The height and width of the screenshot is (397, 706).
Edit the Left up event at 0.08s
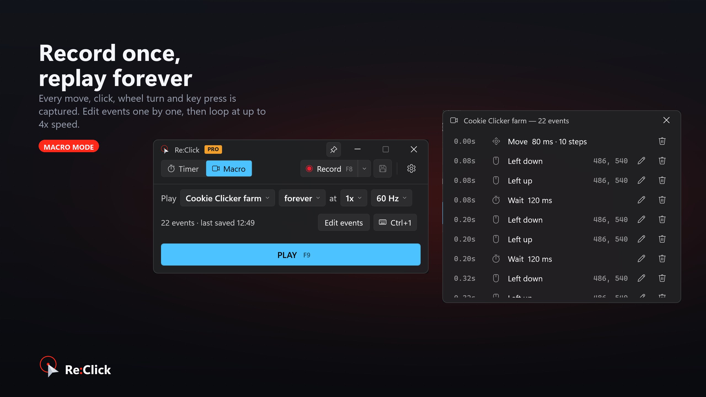[x=641, y=181]
